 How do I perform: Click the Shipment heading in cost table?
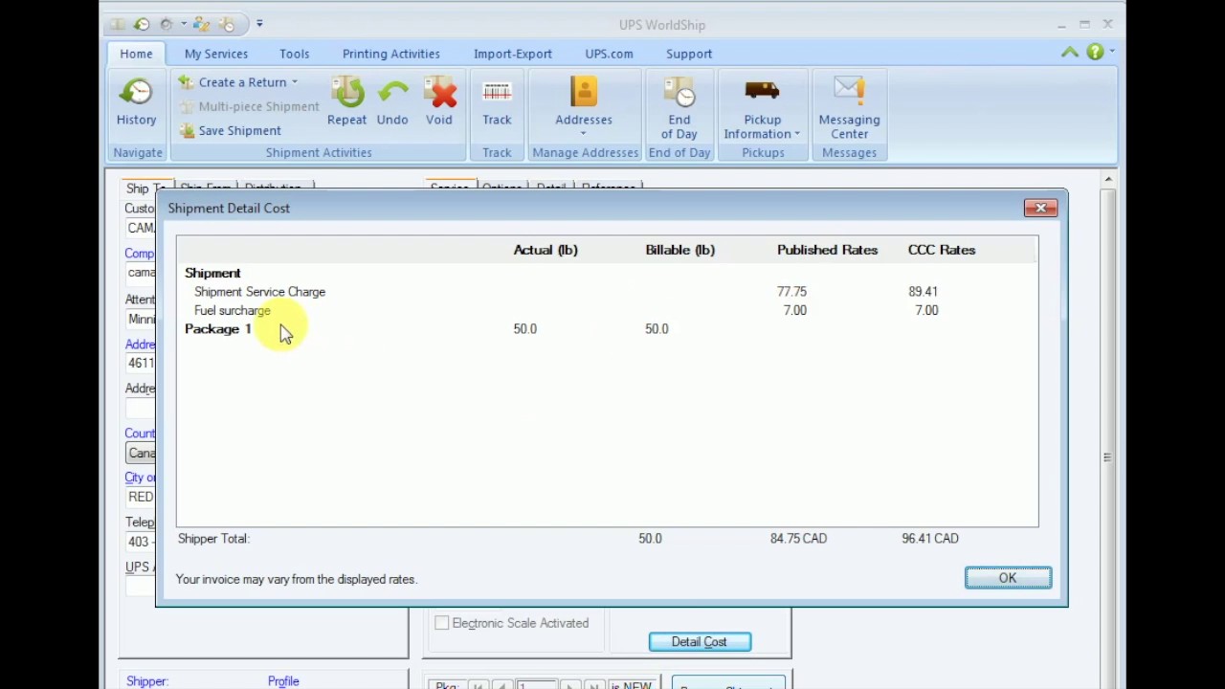tap(212, 273)
